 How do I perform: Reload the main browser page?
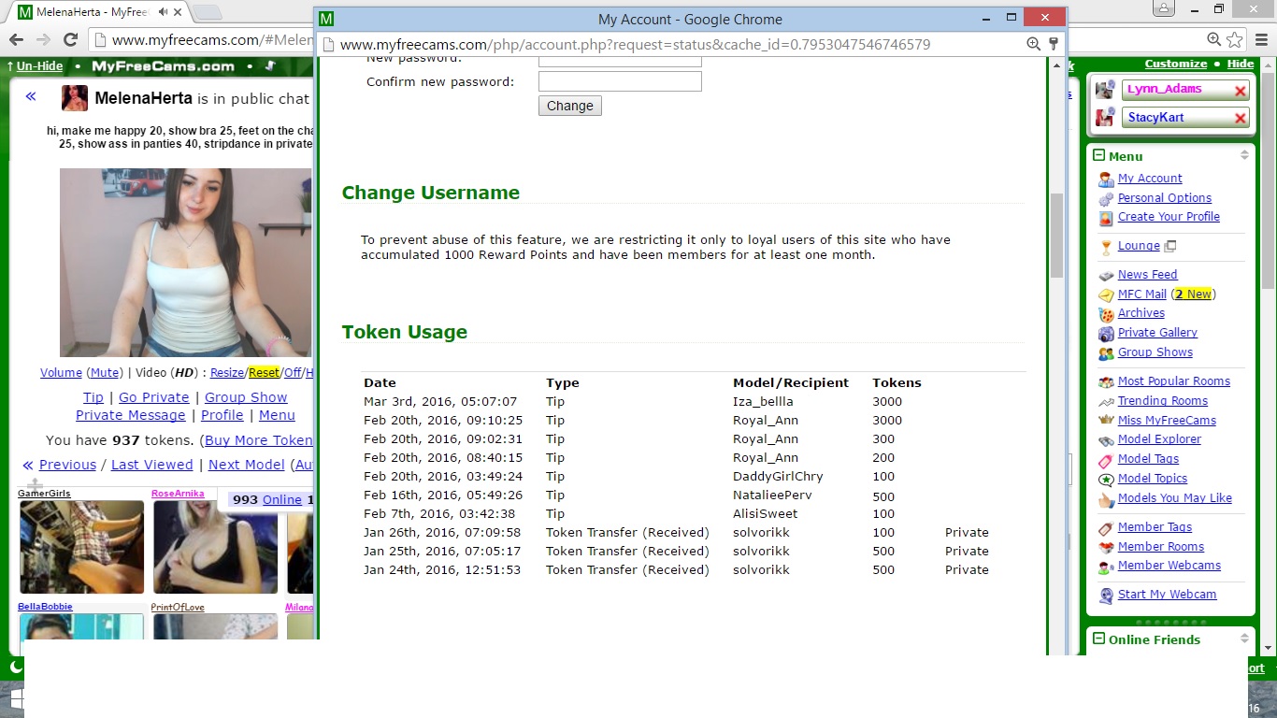[x=70, y=39]
